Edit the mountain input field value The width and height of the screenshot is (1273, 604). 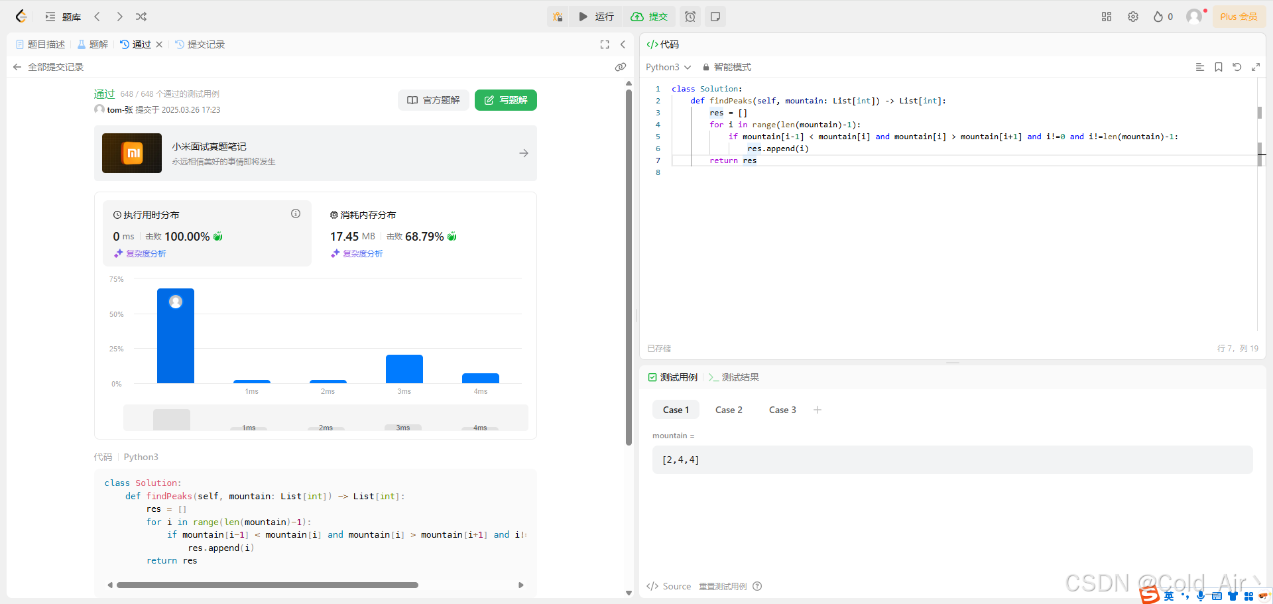click(952, 459)
